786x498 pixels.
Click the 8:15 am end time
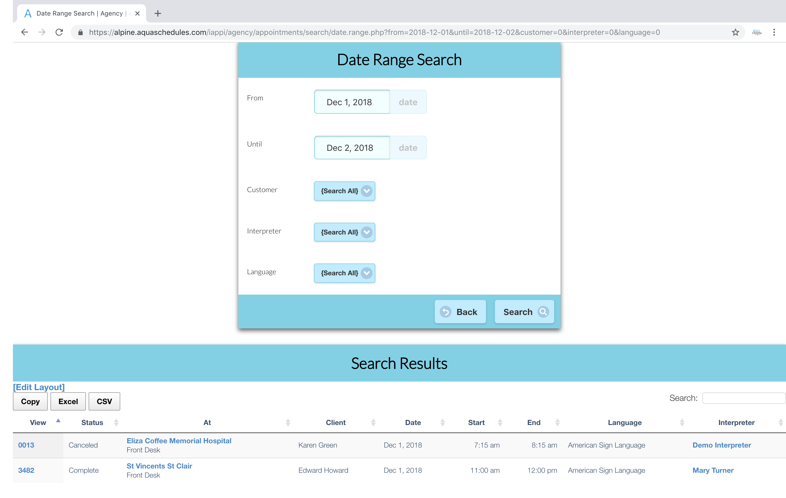click(x=544, y=445)
